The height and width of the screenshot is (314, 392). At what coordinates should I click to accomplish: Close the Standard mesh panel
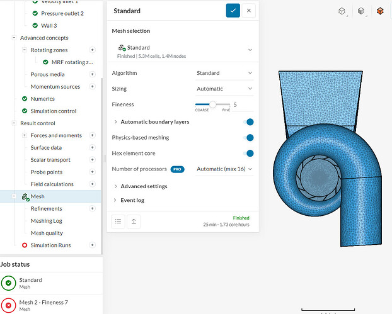(x=249, y=10)
